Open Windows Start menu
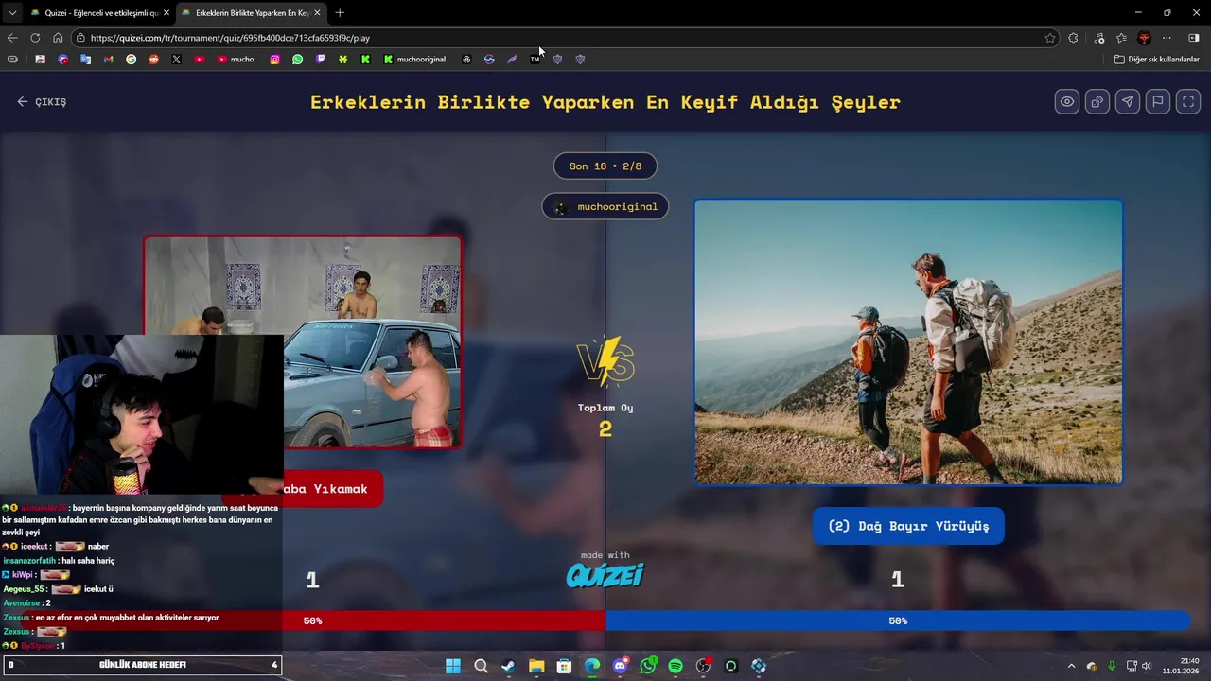1211x681 pixels. [x=453, y=666]
